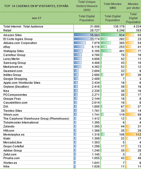
Task: Click The Carphone Warehouse Group (Phonehouse) cell
Action: tap(36, 119)
